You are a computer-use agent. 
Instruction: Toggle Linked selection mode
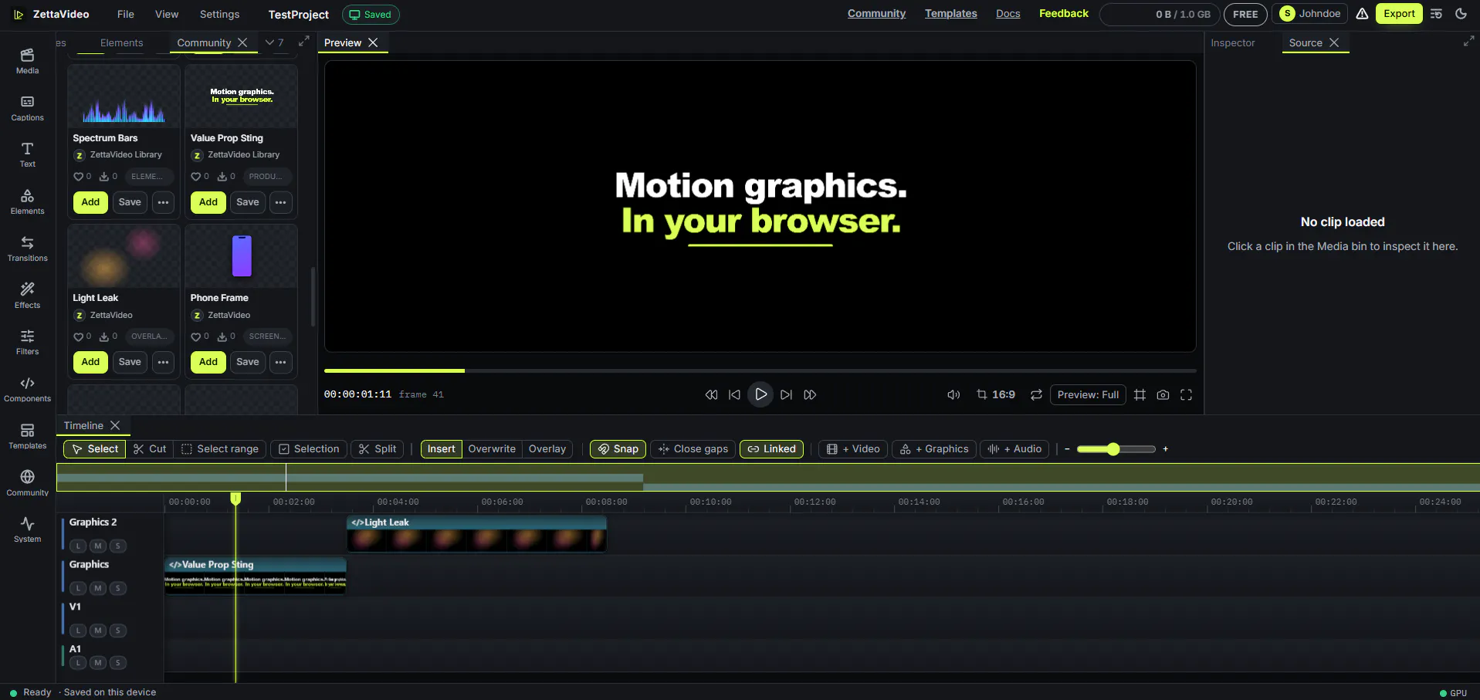pos(771,449)
